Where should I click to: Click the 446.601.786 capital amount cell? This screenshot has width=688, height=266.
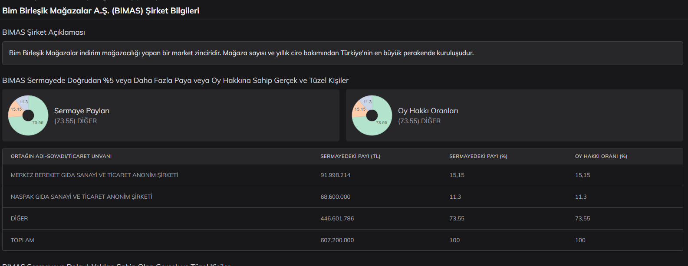click(337, 219)
